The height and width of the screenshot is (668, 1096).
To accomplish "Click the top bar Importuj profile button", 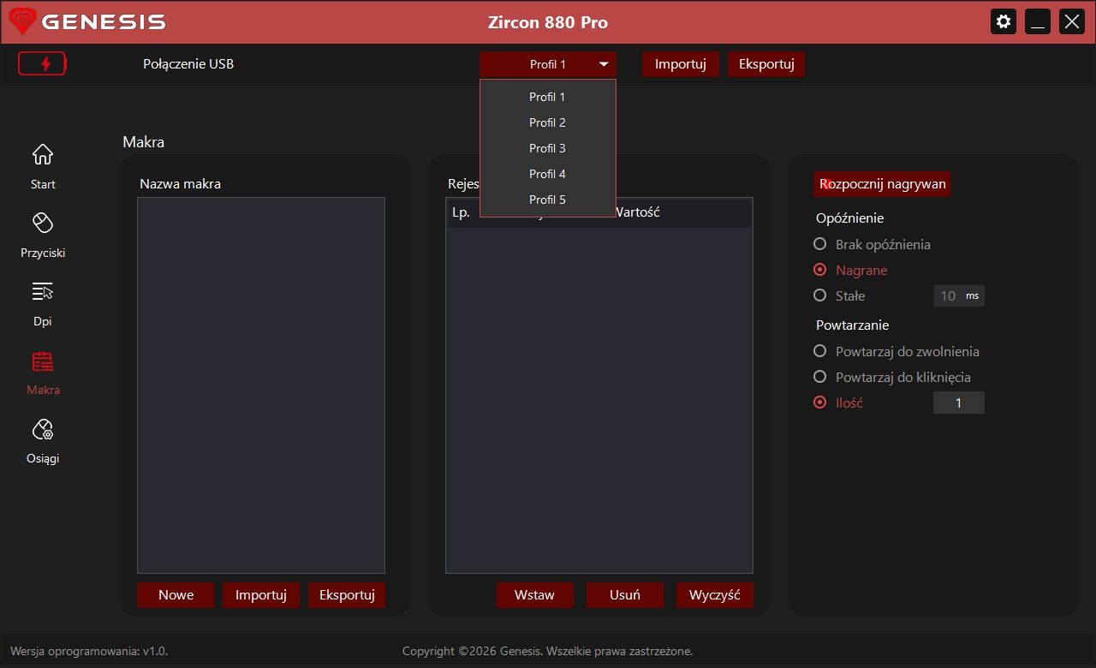I will pyautogui.click(x=681, y=64).
